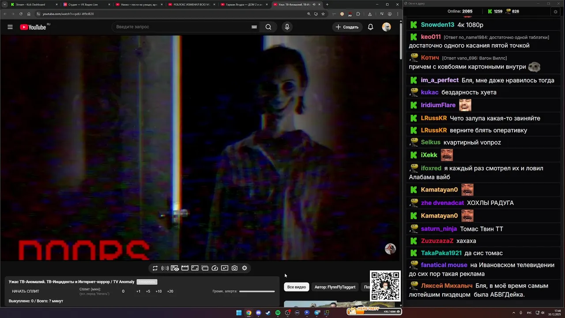Open extension settings gear in player toolbar
Screen dimensions: 565x318
tap(245, 268)
